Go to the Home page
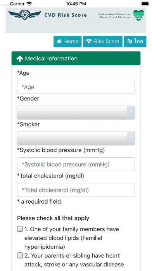The width and height of the screenshot is (152, 271). tap(67, 42)
